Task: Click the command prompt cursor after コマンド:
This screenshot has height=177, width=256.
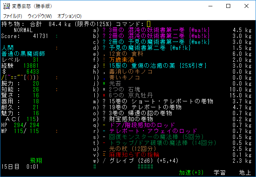Action: tap(149, 24)
